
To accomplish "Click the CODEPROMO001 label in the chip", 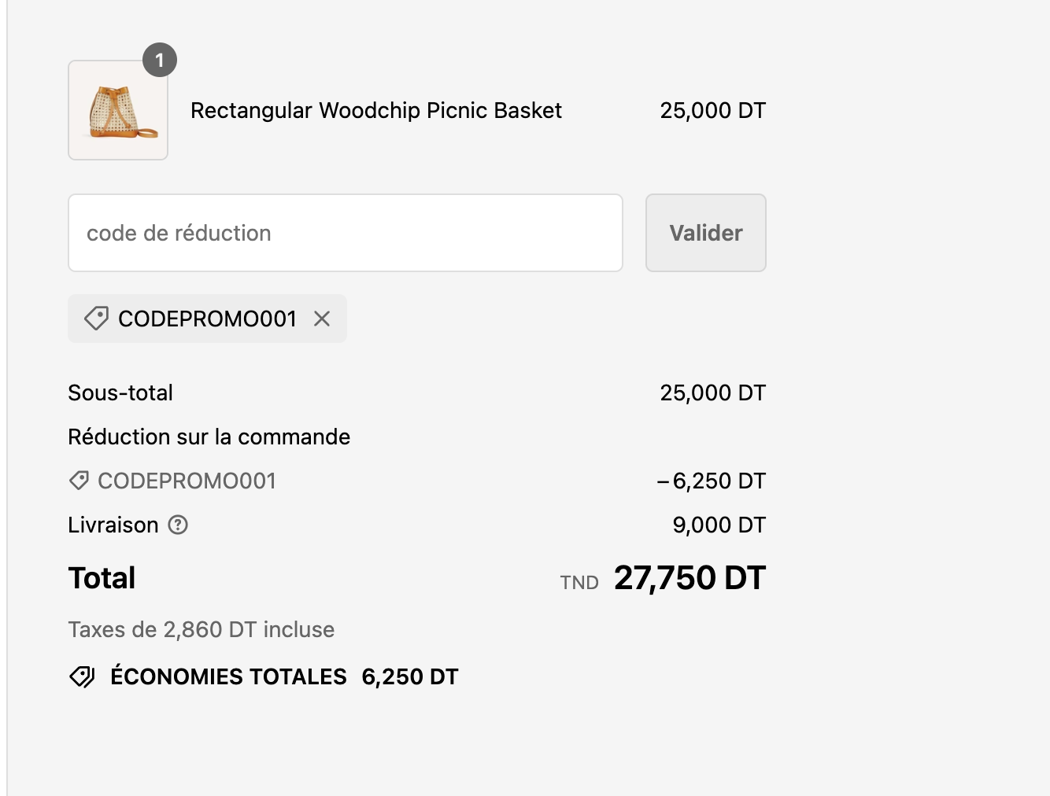I will (x=207, y=319).
